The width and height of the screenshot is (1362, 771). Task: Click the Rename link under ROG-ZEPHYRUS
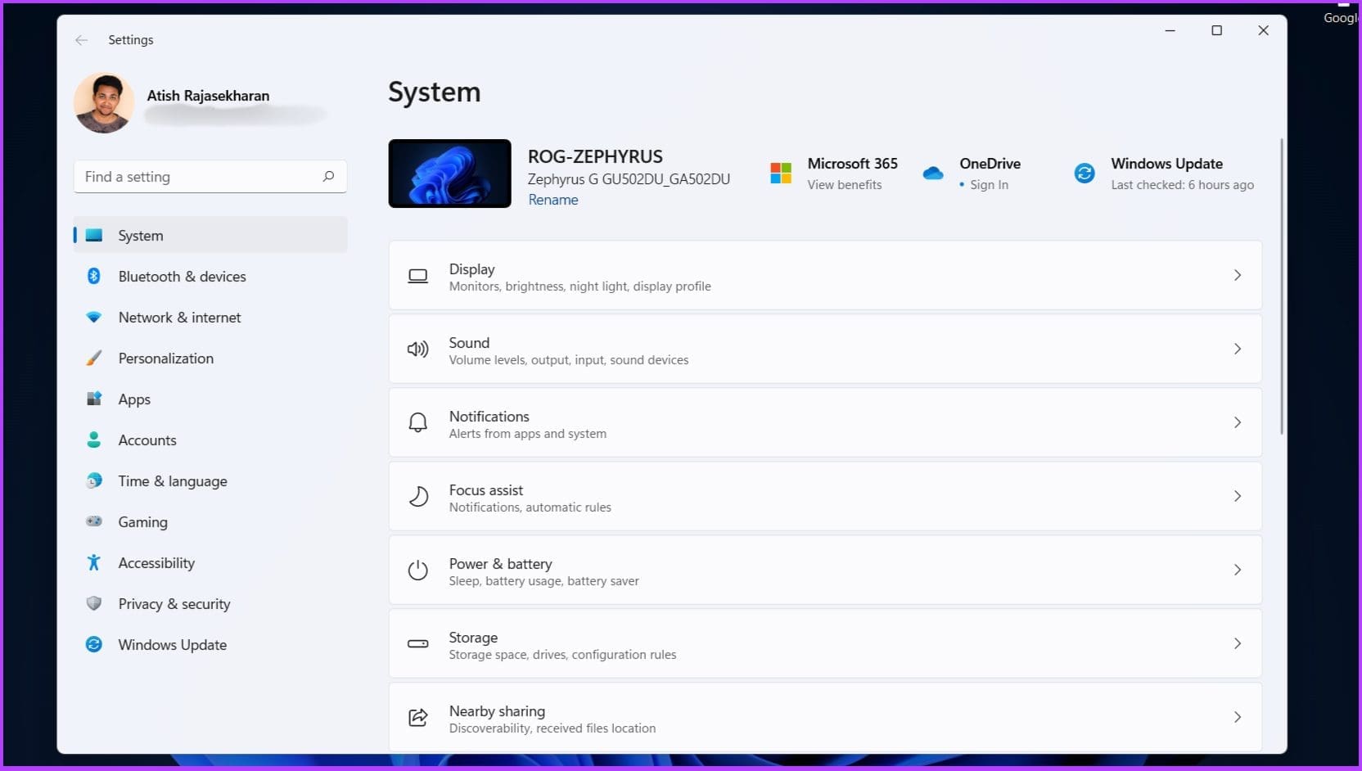553,199
